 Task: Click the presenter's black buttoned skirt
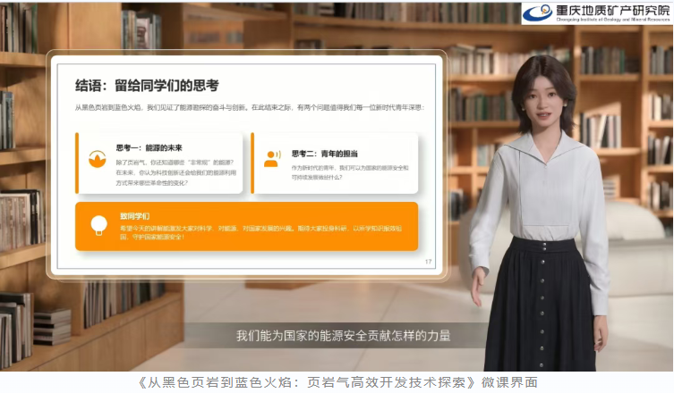pos(542,305)
